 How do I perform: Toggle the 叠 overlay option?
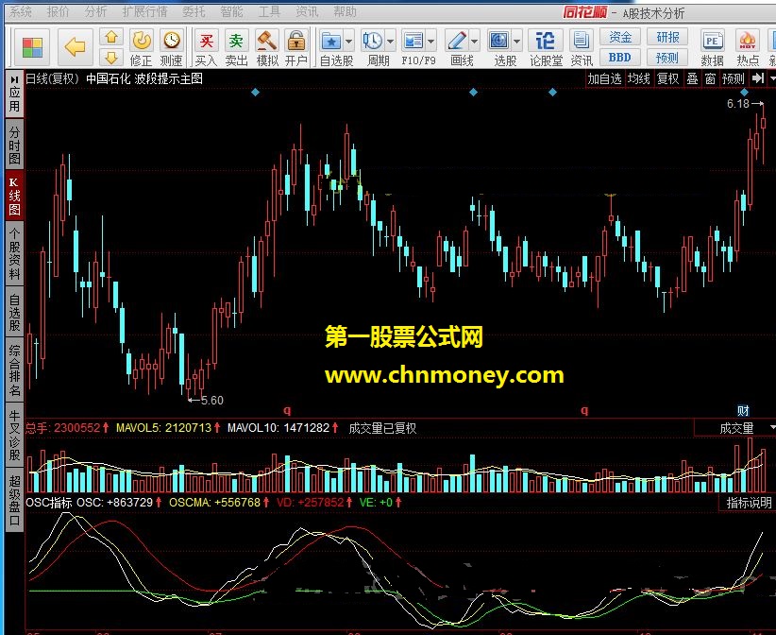click(692, 78)
